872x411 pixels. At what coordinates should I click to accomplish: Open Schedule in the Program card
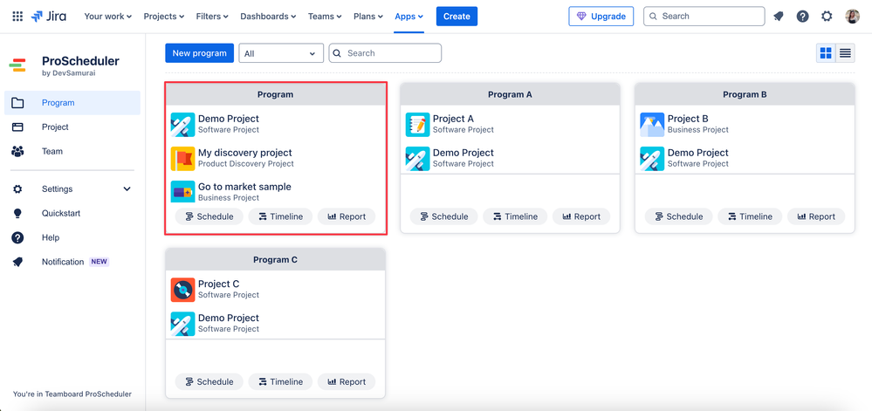[x=209, y=217]
